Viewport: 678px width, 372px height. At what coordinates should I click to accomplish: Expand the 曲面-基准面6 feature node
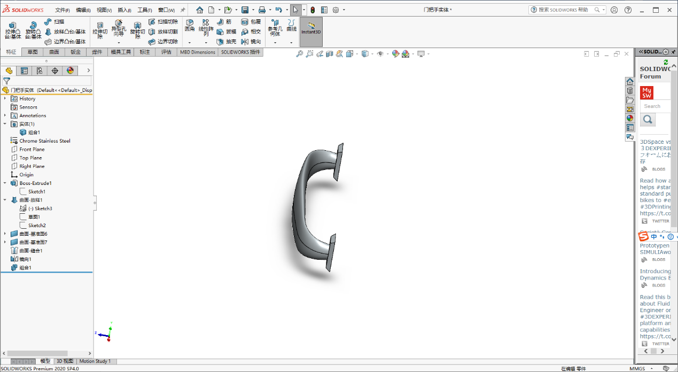[5, 234]
